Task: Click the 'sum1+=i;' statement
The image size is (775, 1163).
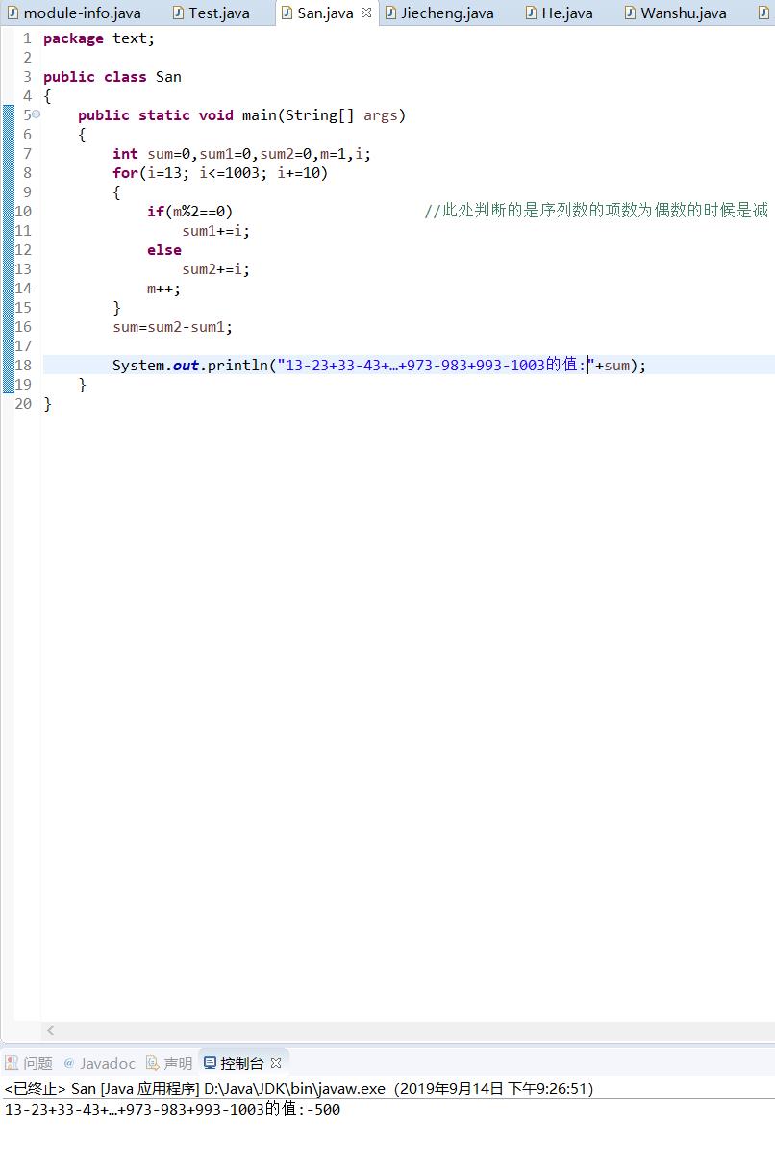Action: (x=216, y=231)
